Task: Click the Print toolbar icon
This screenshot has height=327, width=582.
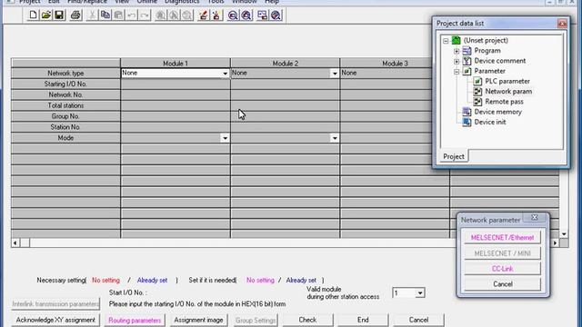Action: tap(75, 15)
